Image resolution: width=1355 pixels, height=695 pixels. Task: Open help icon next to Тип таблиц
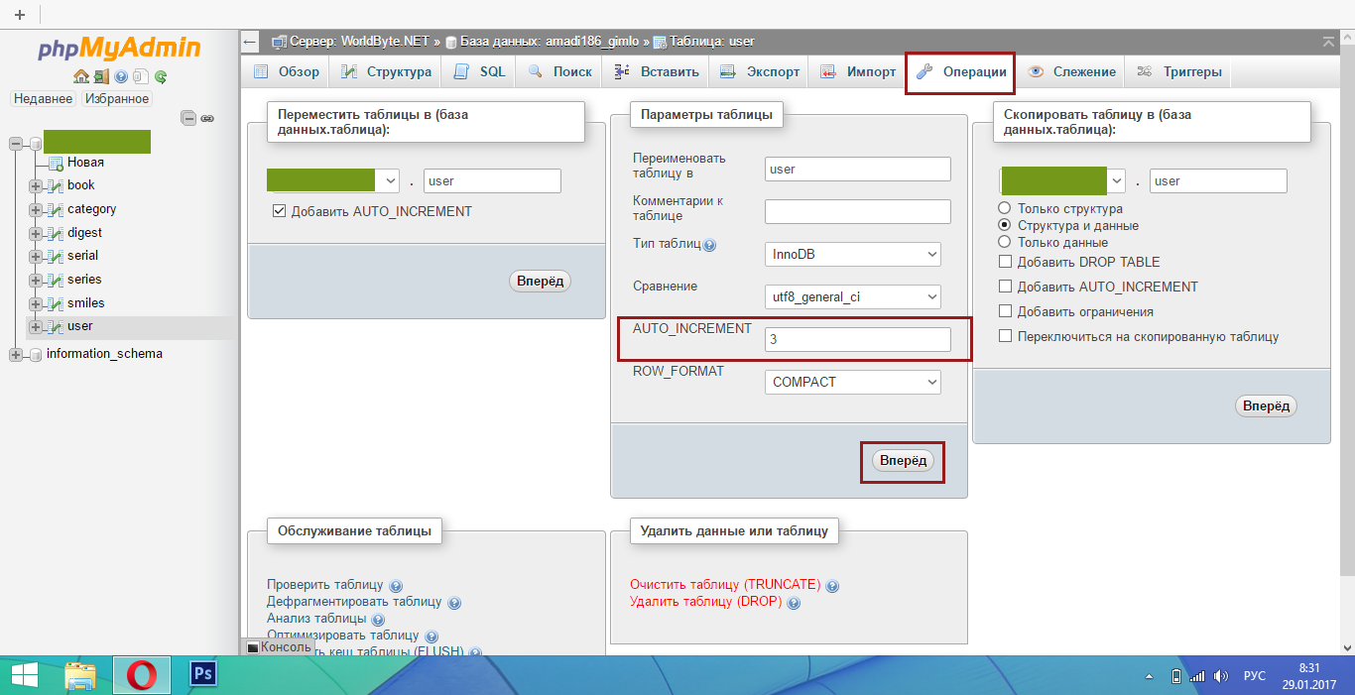tap(709, 245)
